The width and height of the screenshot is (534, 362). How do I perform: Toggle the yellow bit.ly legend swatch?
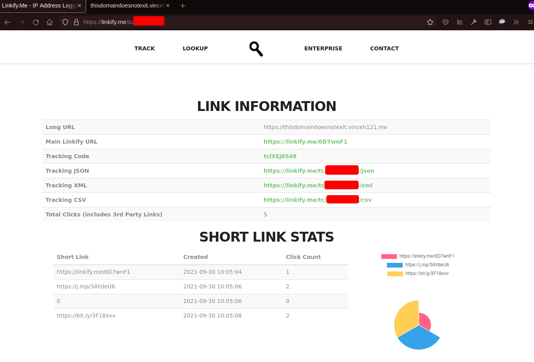[395, 274]
